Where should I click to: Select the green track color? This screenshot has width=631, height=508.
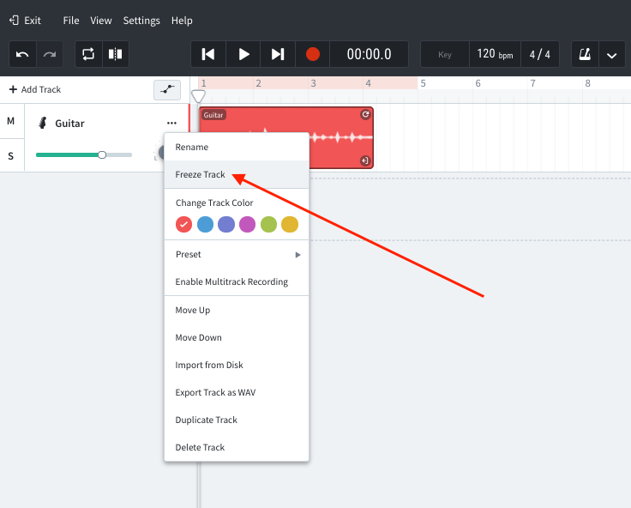pos(269,224)
